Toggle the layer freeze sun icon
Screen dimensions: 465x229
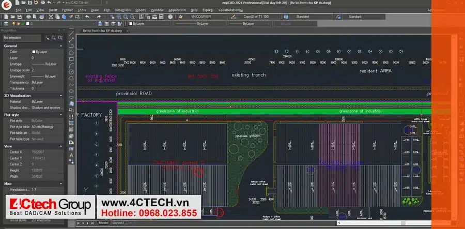click(18, 24)
